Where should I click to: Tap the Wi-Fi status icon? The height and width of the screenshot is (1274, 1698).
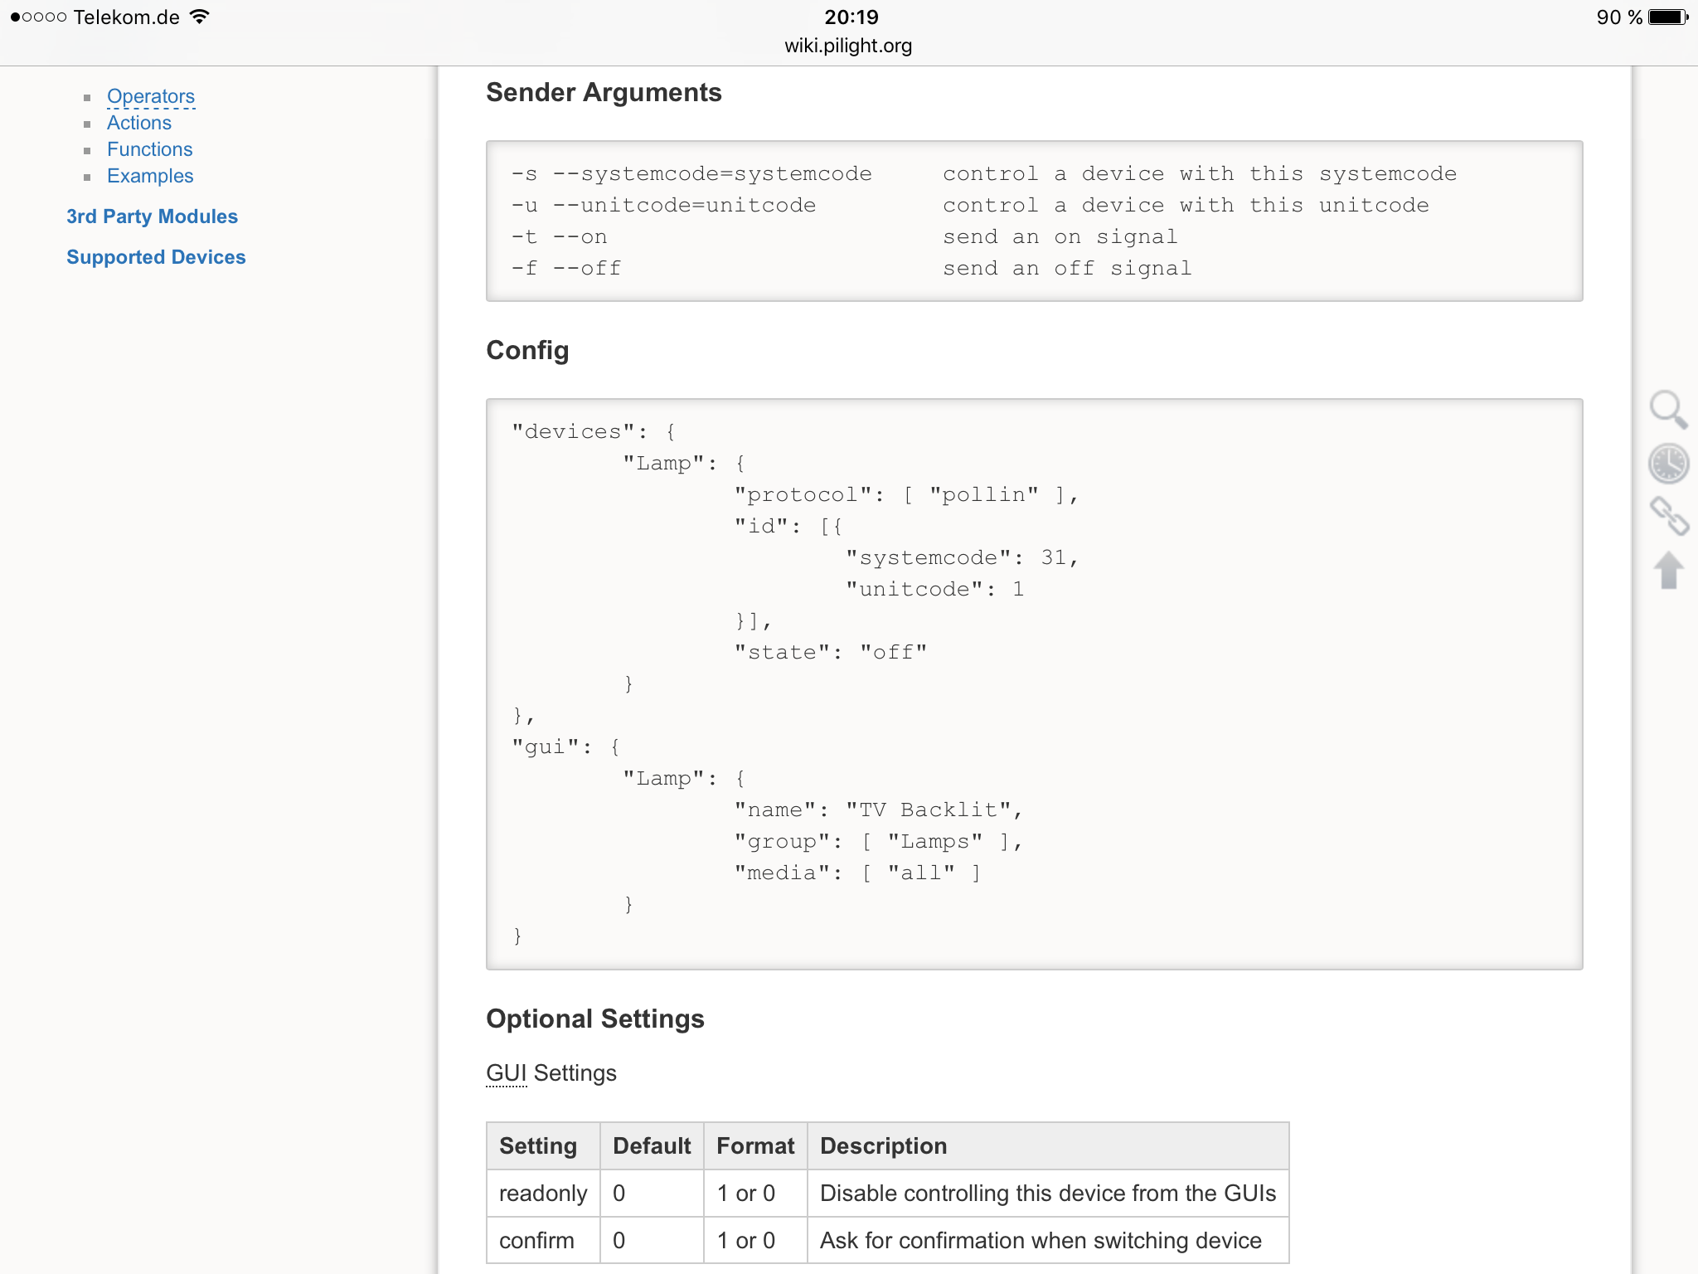pyautogui.click(x=200, y=17)
